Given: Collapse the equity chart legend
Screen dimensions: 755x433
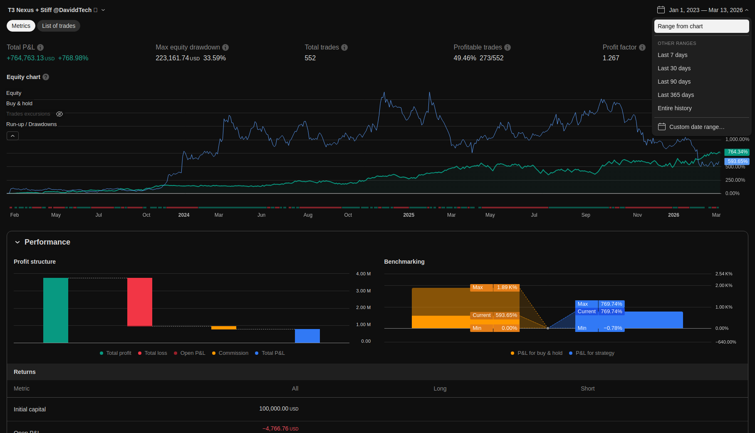Looking at the screenshot, I should point(12,136).
